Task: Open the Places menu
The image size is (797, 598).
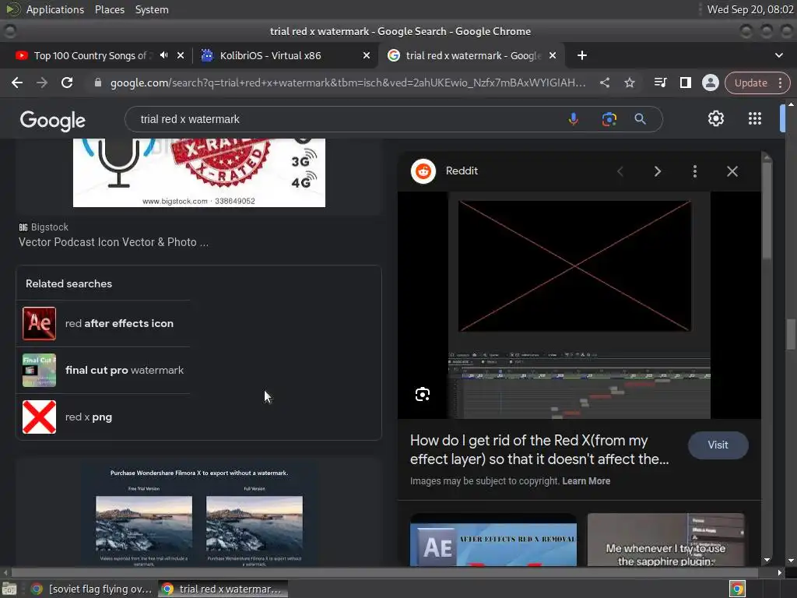Action: tap(109, 9)
